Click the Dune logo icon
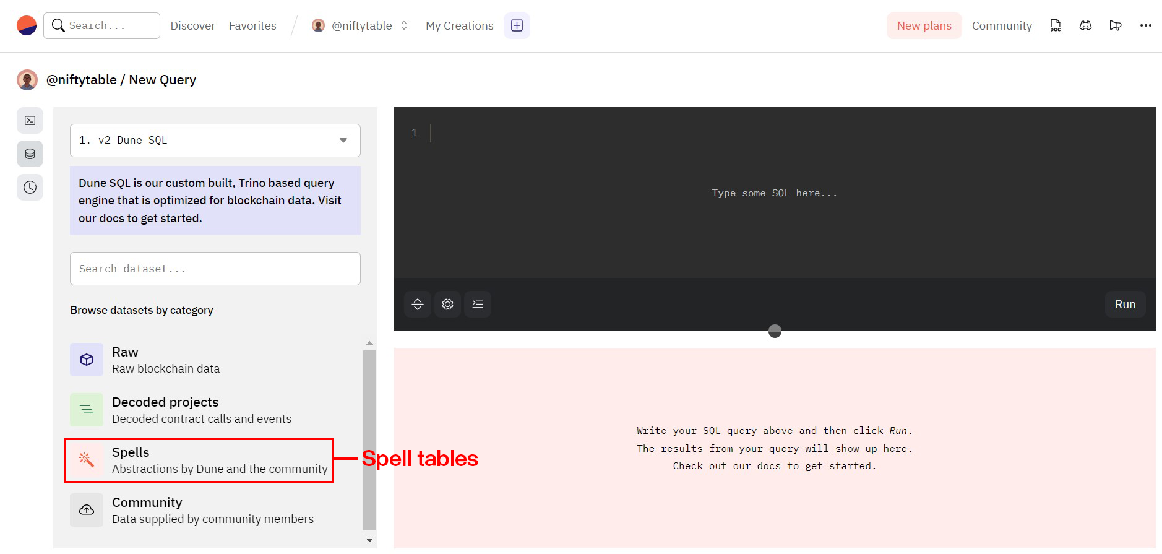1162x554 pixels. click(x=27, y=25)
